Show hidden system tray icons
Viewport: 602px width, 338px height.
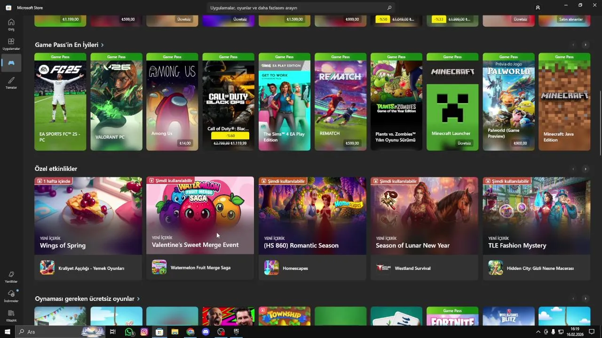click(538, 332)
